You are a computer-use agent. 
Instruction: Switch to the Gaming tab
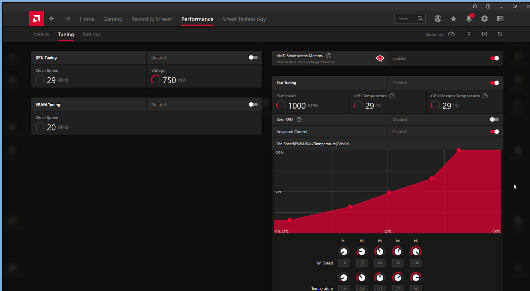point(113,19)
